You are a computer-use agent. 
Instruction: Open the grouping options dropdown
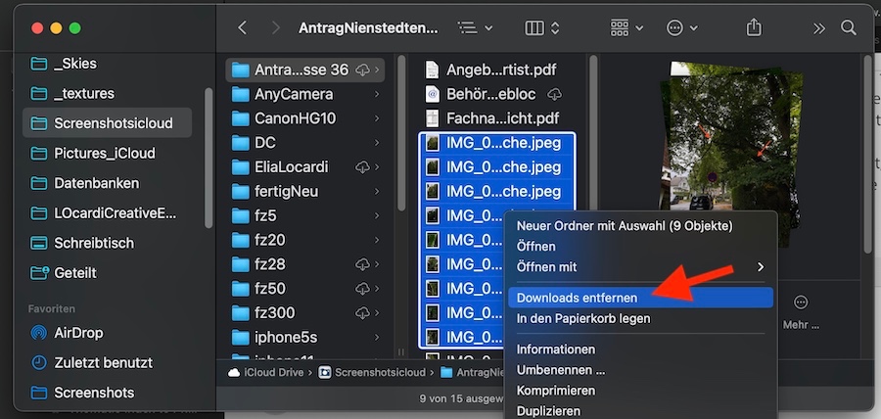626,28
